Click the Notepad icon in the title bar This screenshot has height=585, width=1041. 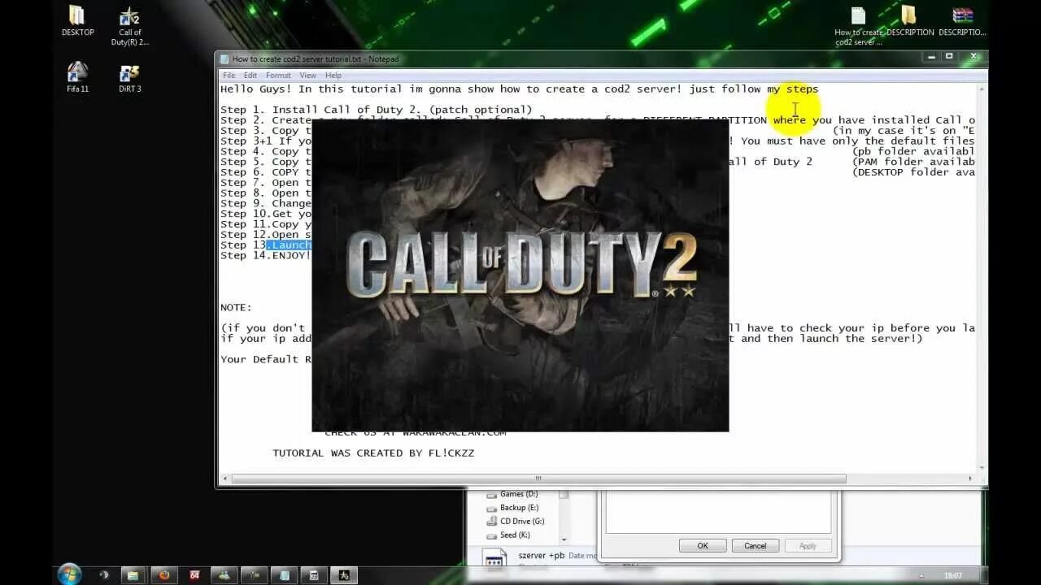pyautogui.click(x=224, y=58)
